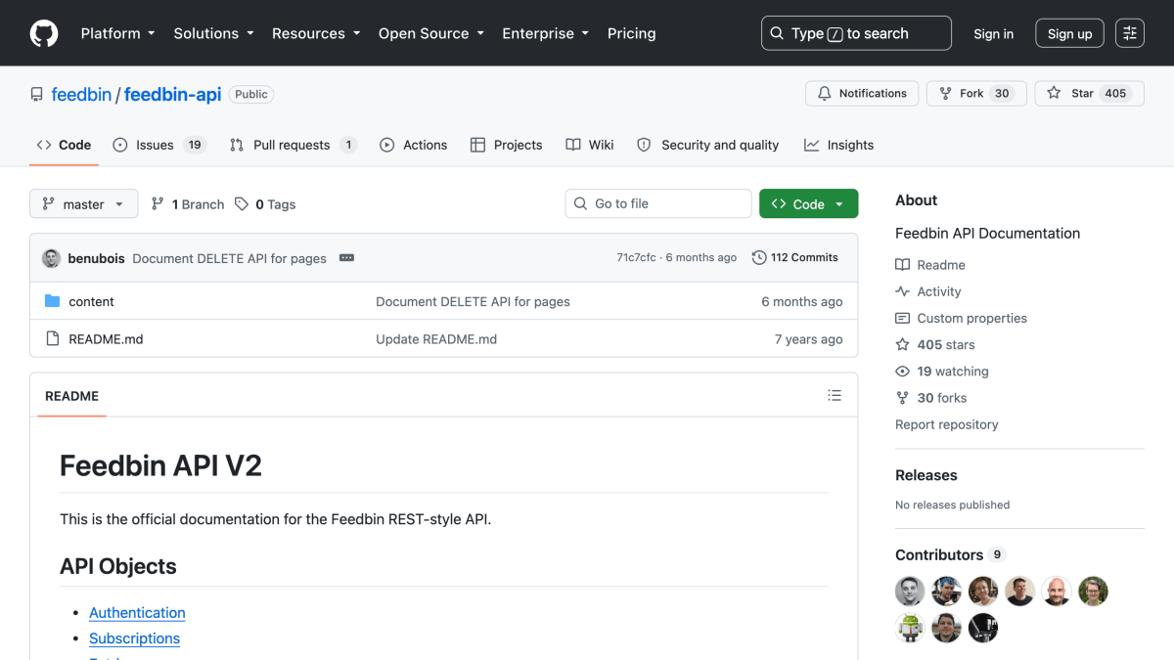Open the Wiki tab

[590, 145]
